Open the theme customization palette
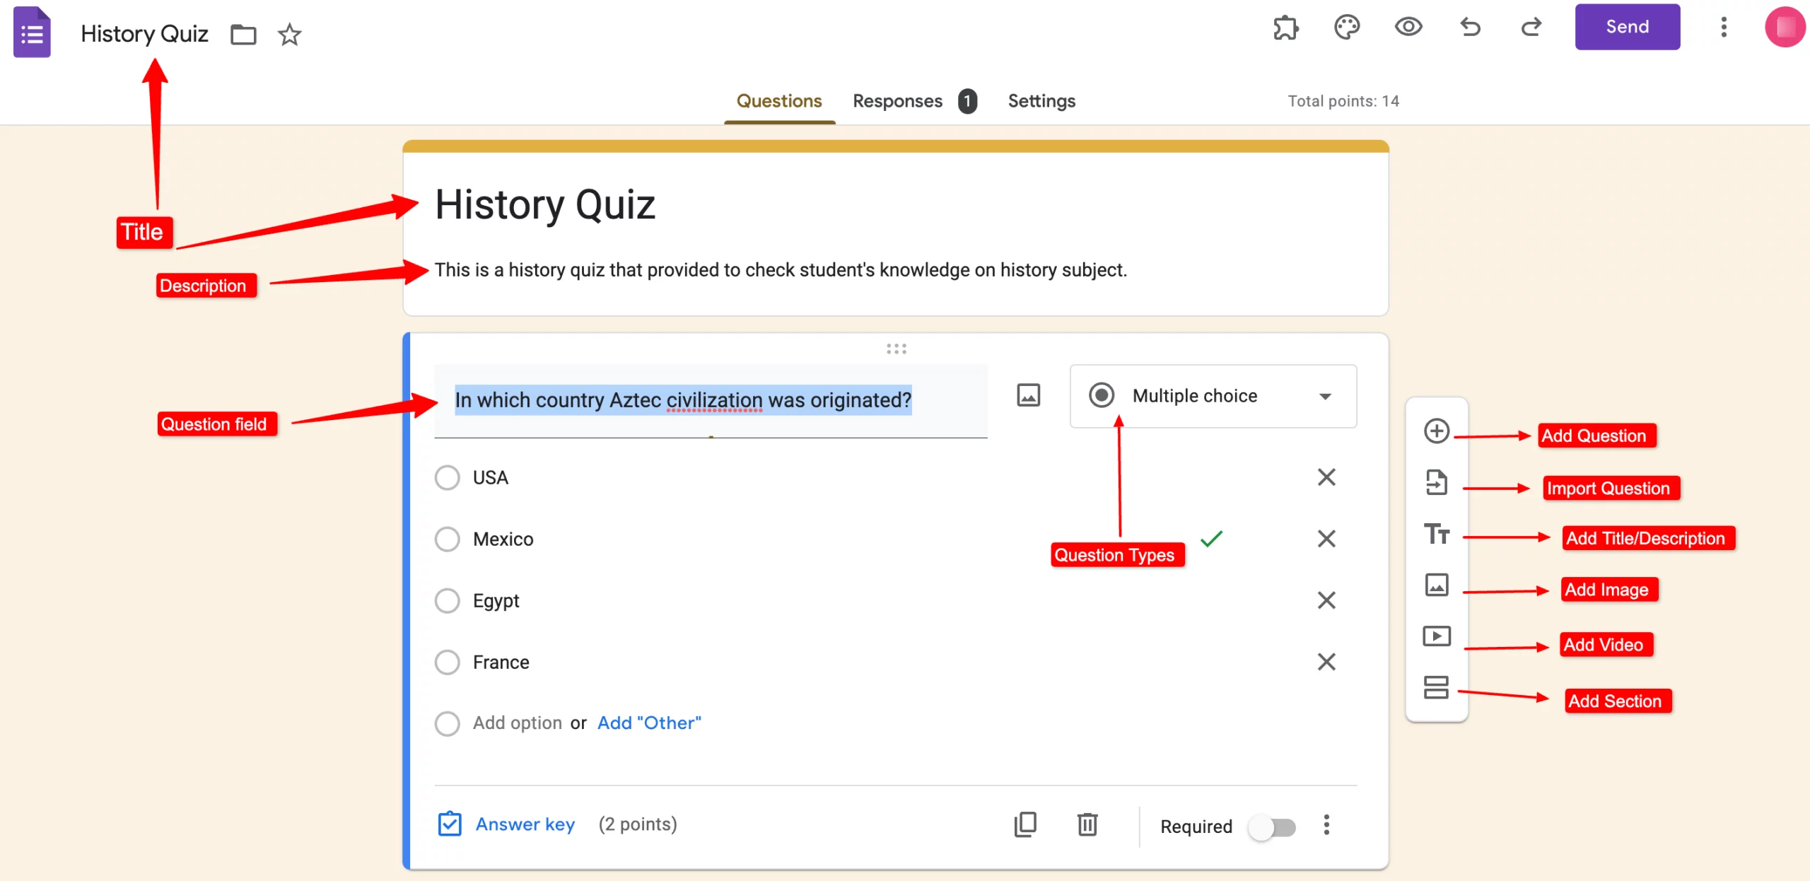 click(x=1346, y=28)
